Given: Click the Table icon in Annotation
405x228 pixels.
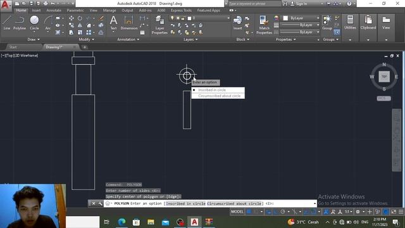Looking at the screenshot, I should point(142,32).
